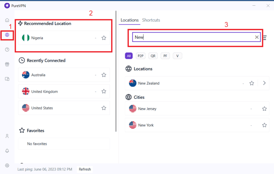Open the notifications bell icon
The image size is (274, 174).
(7, 151)
